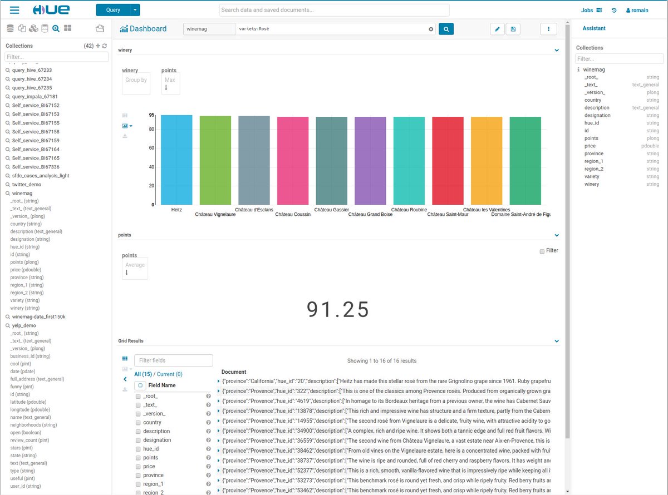Add a new collection with plus icon

coord(98,46)
